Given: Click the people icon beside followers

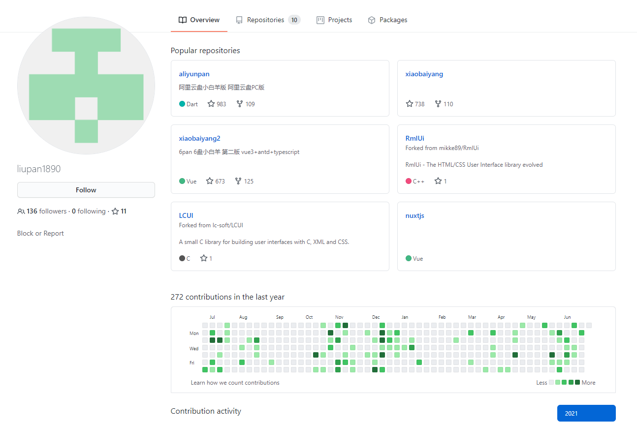Looking at the screenshot, I should [21, 212].
